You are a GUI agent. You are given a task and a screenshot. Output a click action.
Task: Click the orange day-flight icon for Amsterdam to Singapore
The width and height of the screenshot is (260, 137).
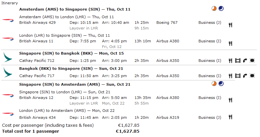point(214,9)
